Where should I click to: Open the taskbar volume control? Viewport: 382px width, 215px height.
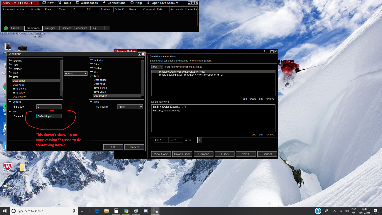point(347,211)
